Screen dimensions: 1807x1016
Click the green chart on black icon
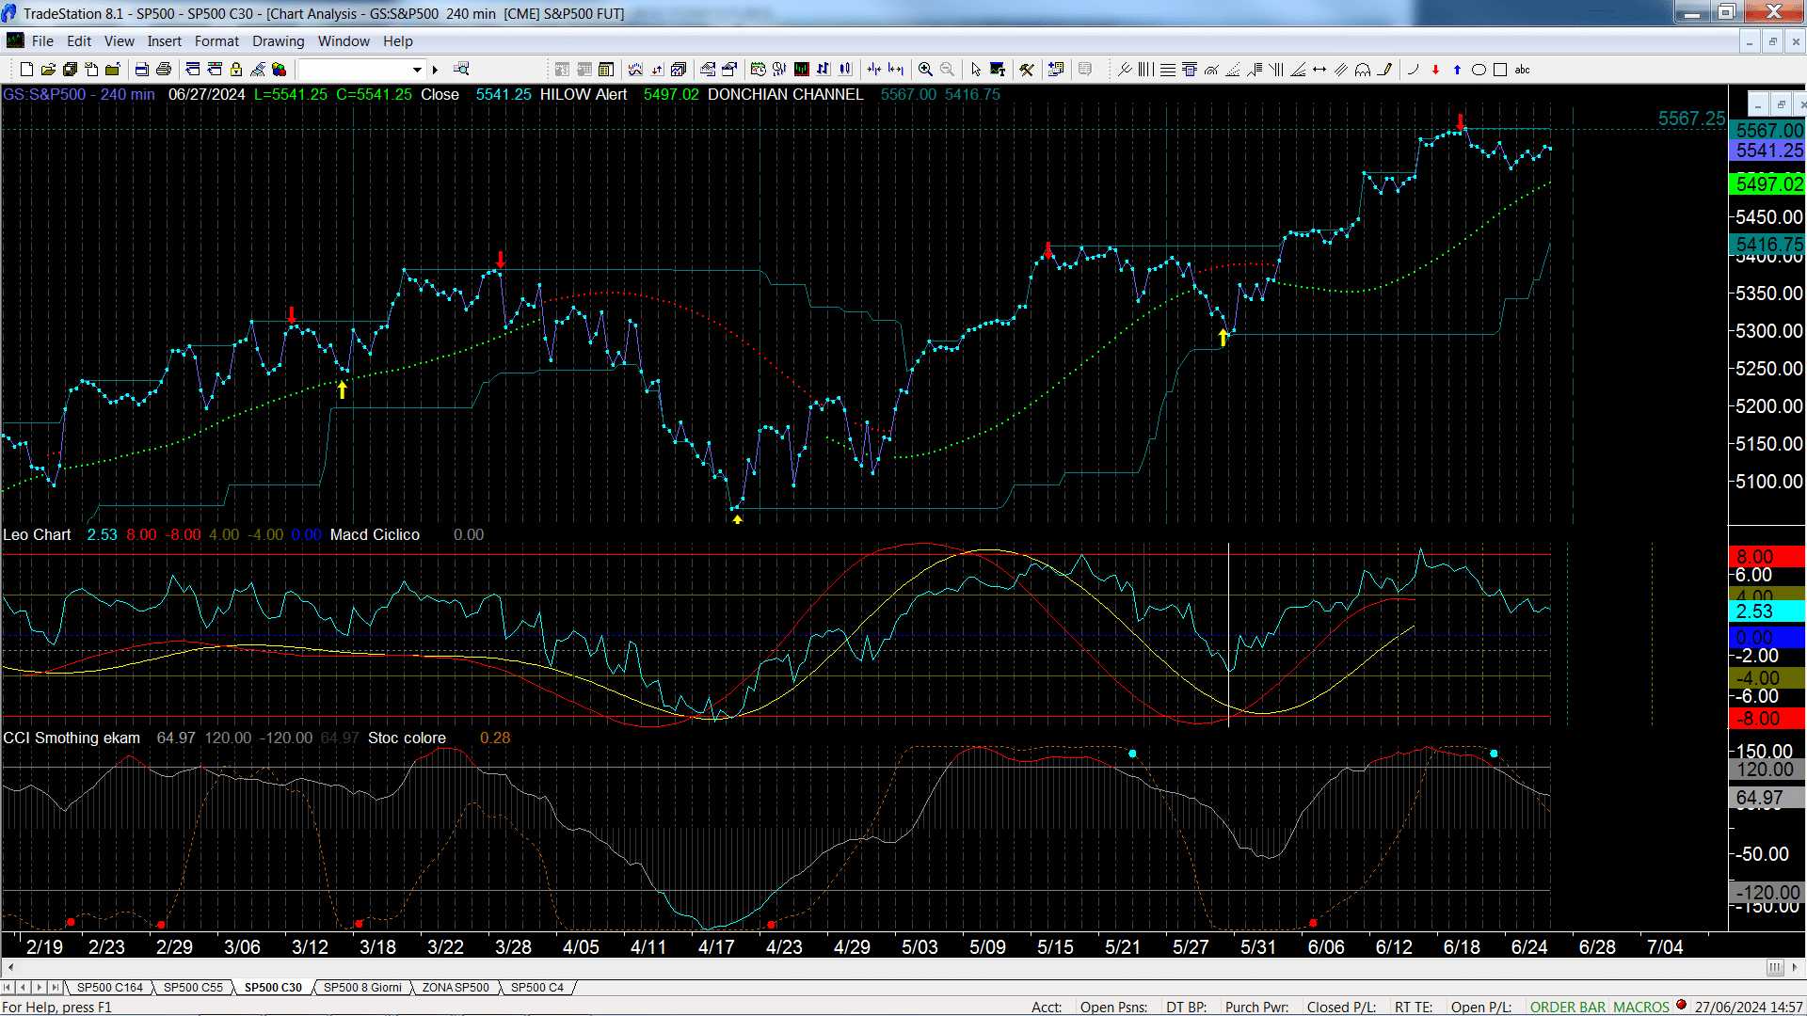(802, 70)
